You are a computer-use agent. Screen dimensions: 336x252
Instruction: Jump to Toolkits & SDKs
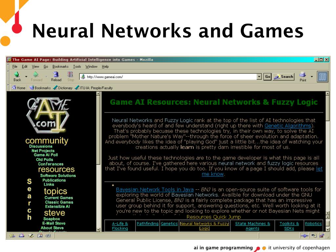pyautogui.click(x=289, y=226)
